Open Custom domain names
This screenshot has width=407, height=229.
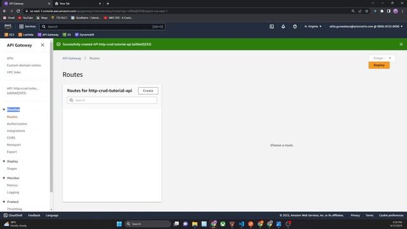(24, 65)
